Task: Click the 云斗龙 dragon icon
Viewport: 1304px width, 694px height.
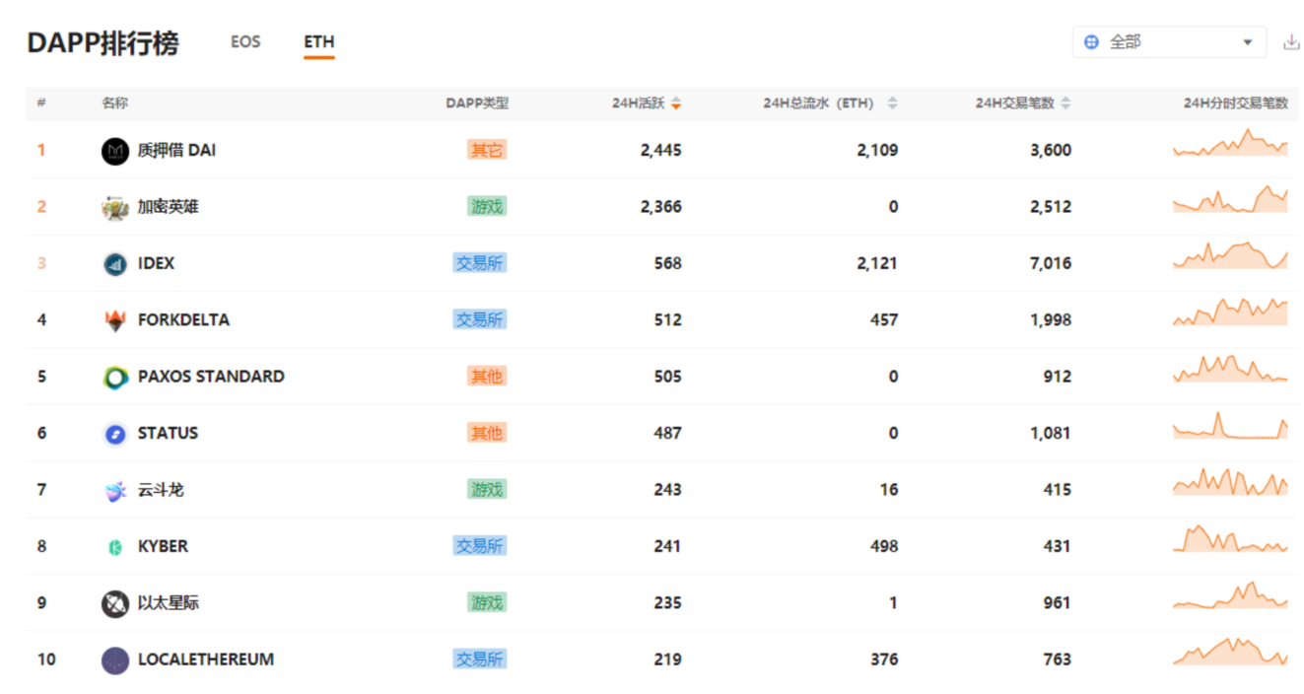Action: click(x=115, y=490)
